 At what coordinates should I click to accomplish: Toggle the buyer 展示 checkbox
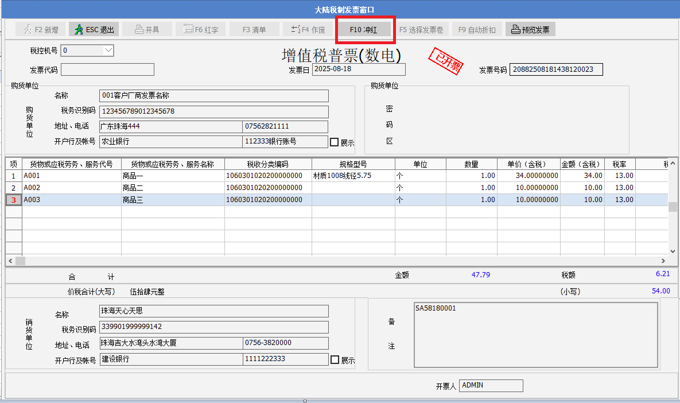pyautogui.click(x=335, y=142)
